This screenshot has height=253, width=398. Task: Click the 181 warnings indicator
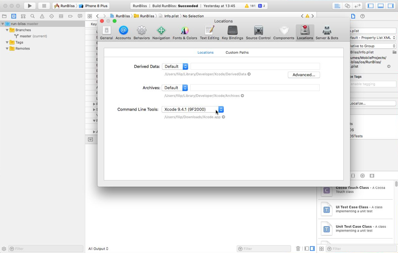click(250, 6)
